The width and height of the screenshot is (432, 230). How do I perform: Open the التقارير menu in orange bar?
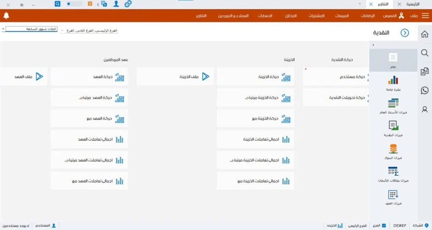pyautogui.click(x=201, y=16)
